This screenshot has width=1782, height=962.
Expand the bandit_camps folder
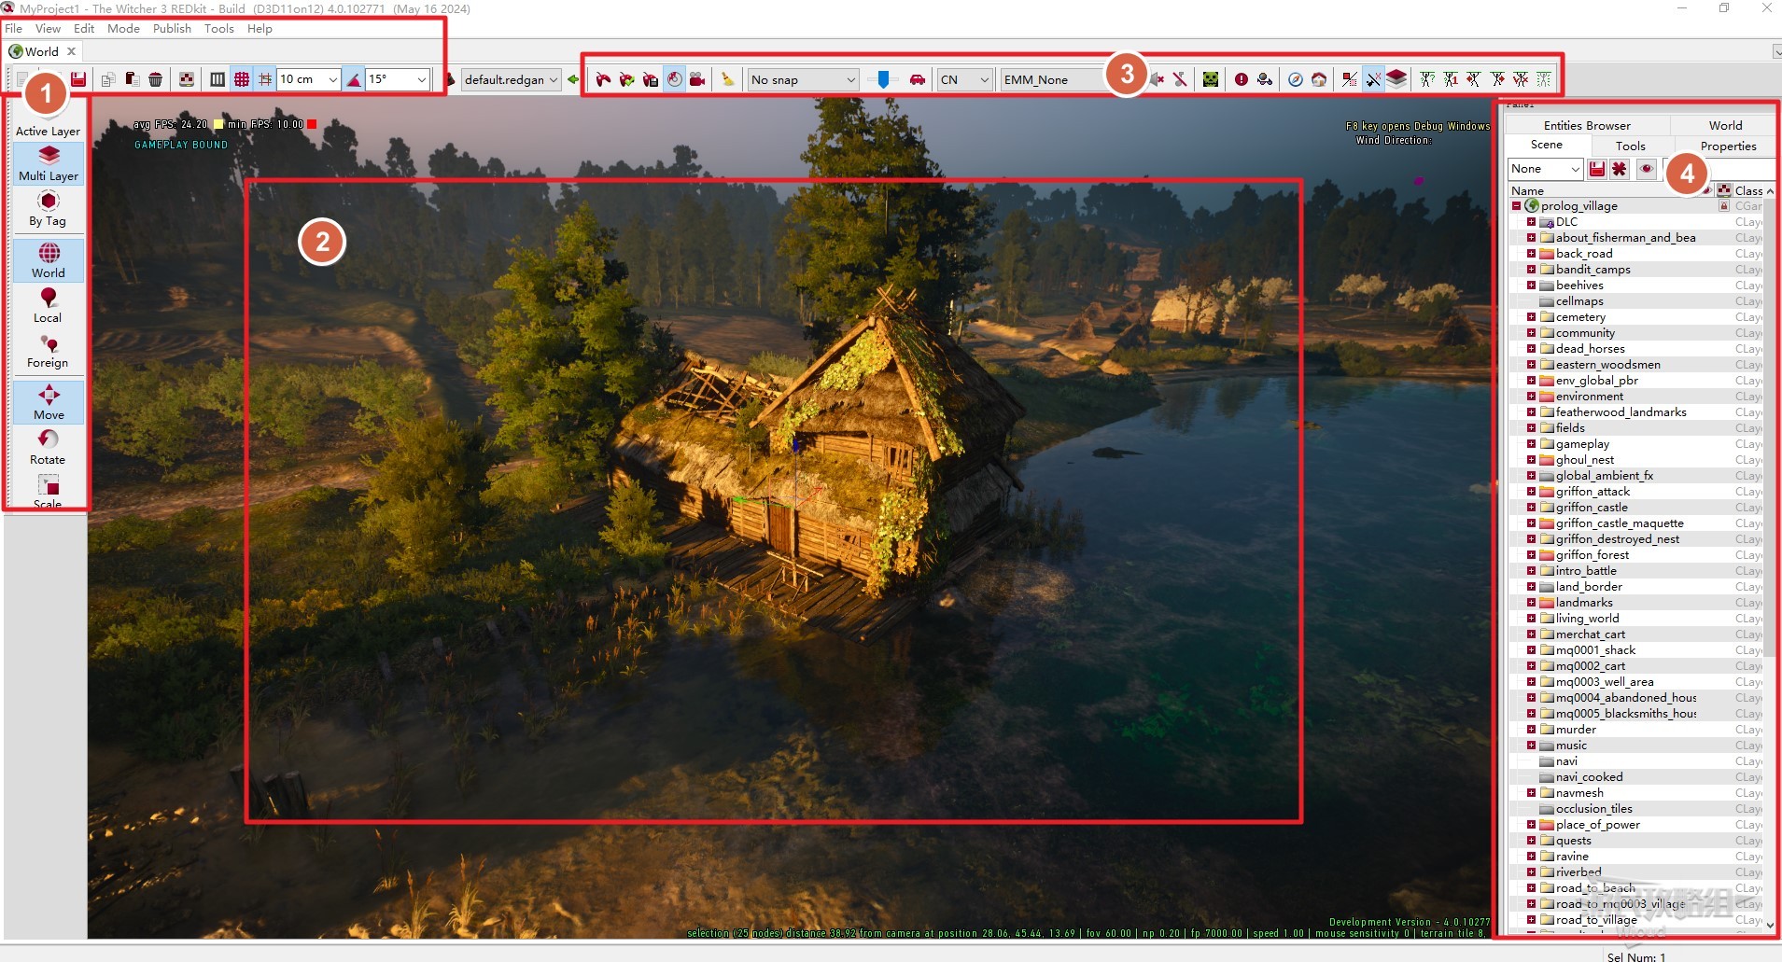pos(1531,270)
